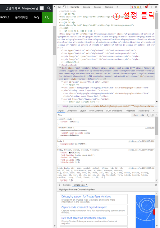Switch to the Console tab in top bar

pos(86,7)
